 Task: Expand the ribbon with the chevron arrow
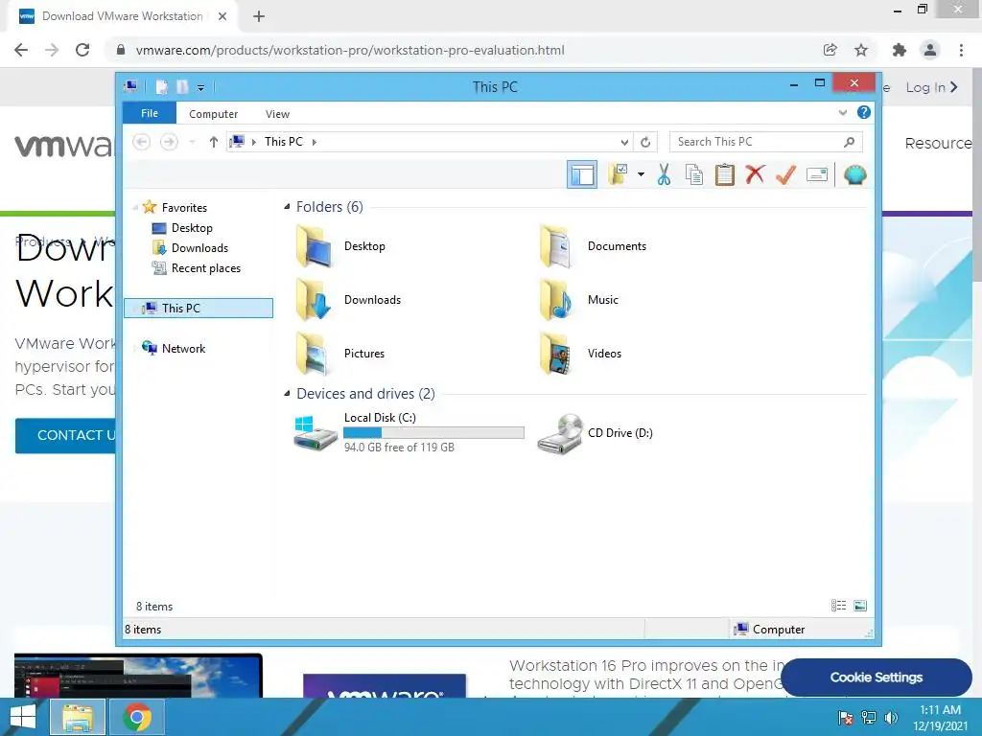click(842, 113)
